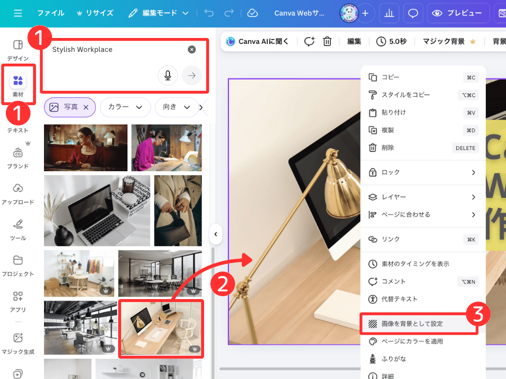Viewport: 506px width, 379px height.
Task: Clear the Stylish Workplace search text
Action: pos(192,49)
